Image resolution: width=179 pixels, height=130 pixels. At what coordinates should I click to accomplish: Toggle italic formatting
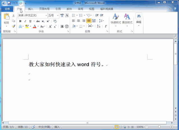point(25,21)
